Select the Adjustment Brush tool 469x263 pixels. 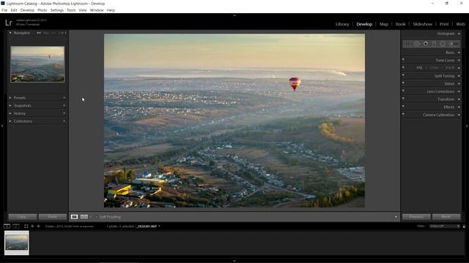pos(454,44)
